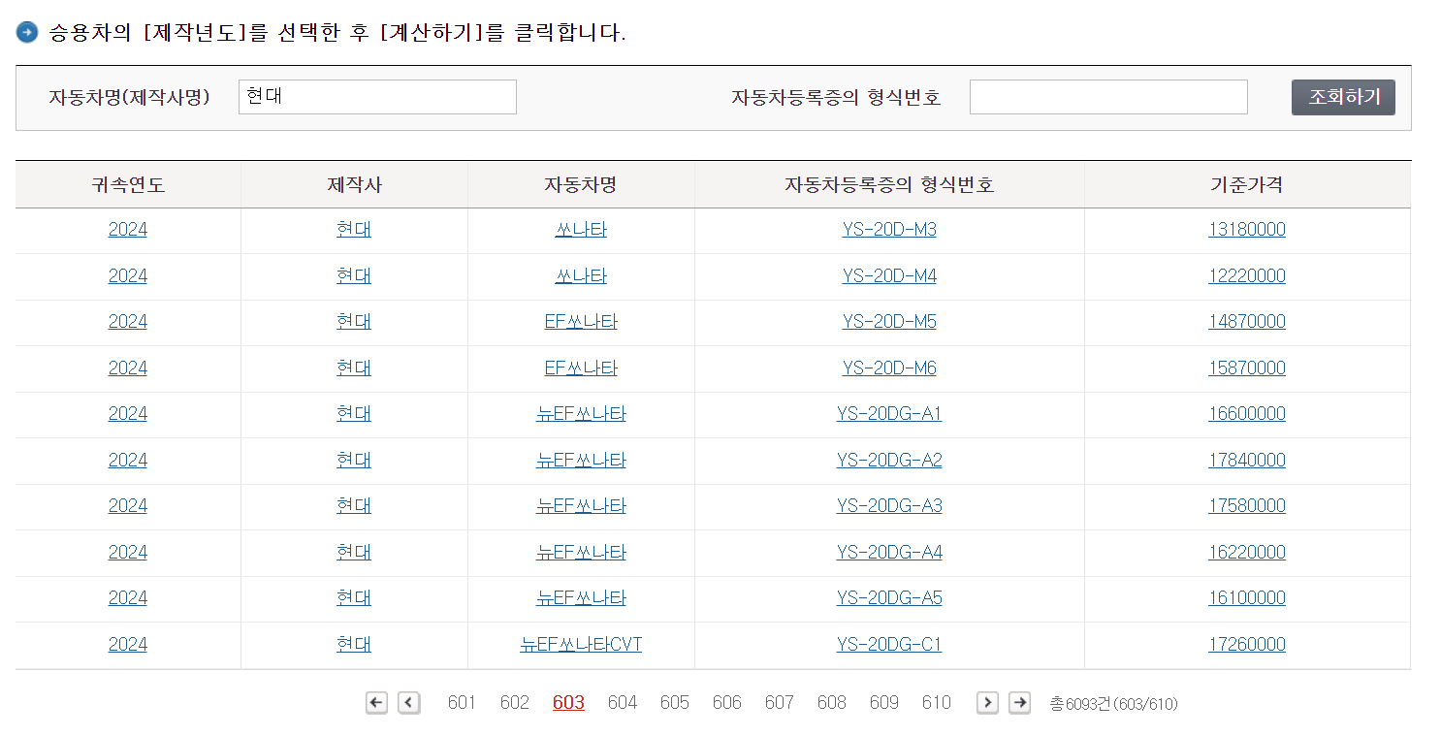Focus the 자동차명(제작사명) input field
Screen dimensions: 1441x736
(377, 97)
